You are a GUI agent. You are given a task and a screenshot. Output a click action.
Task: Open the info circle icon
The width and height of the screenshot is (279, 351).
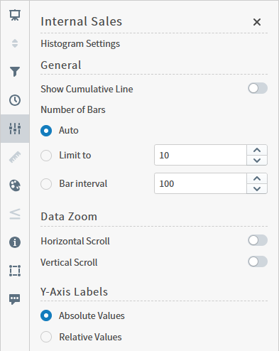15,242
